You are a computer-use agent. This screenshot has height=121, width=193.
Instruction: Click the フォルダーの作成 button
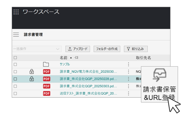[107, 49]
